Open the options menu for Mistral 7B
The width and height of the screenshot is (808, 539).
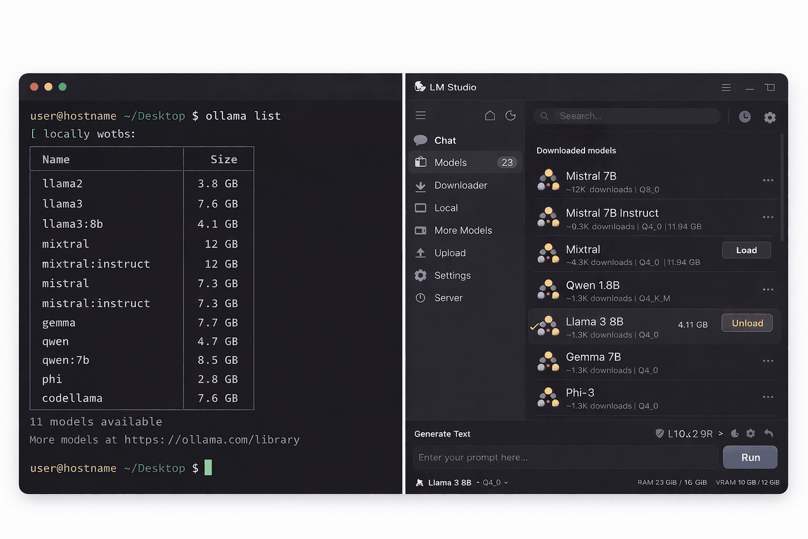click(768, 180)
